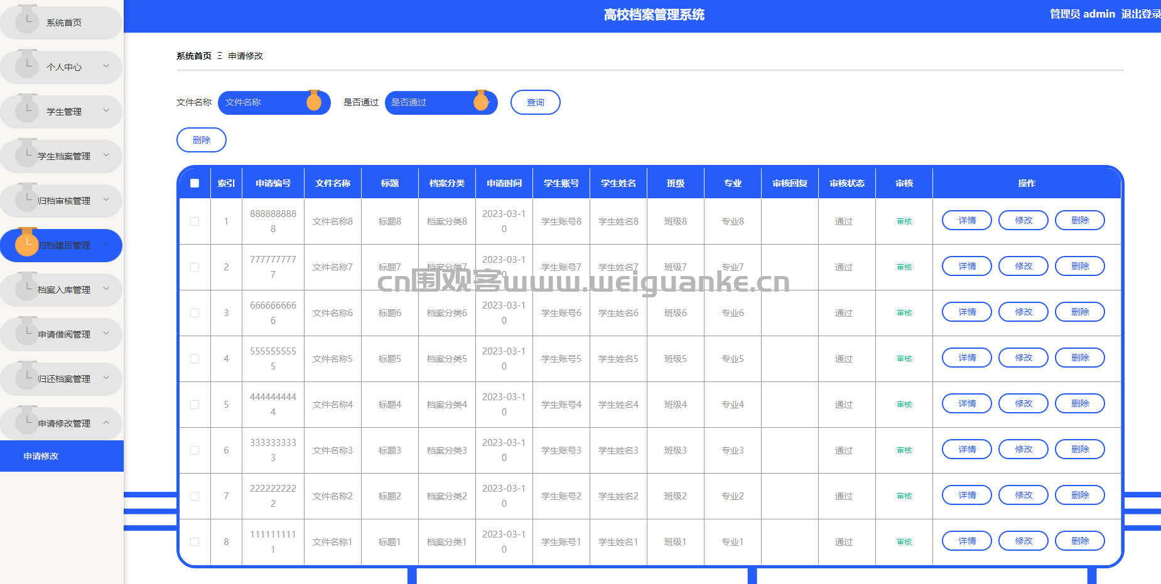This screenshot has width=1161, height=584.
Task: Click the 归档建目管理 orange medal icon
Action: point(27,243)
